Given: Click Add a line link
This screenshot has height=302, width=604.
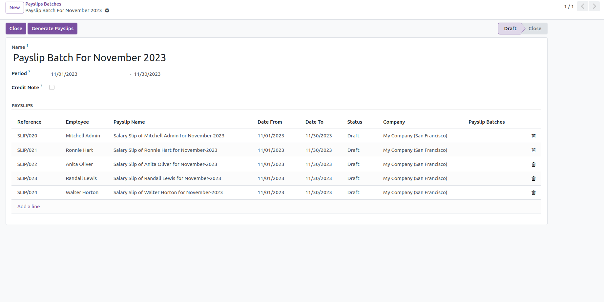Looking at the screenshot, I should click(x=29, y=207).
